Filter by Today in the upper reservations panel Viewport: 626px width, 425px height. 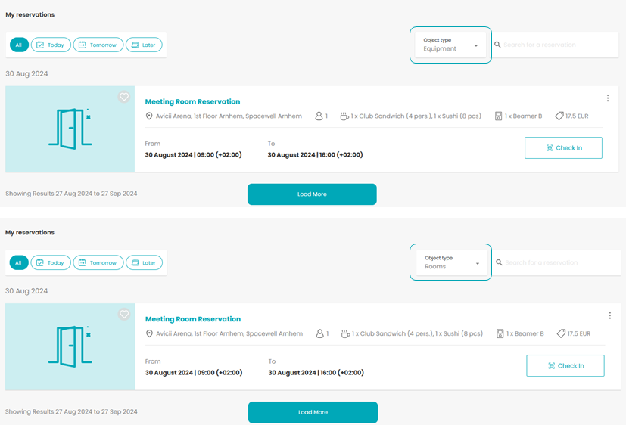click(51, 45)
